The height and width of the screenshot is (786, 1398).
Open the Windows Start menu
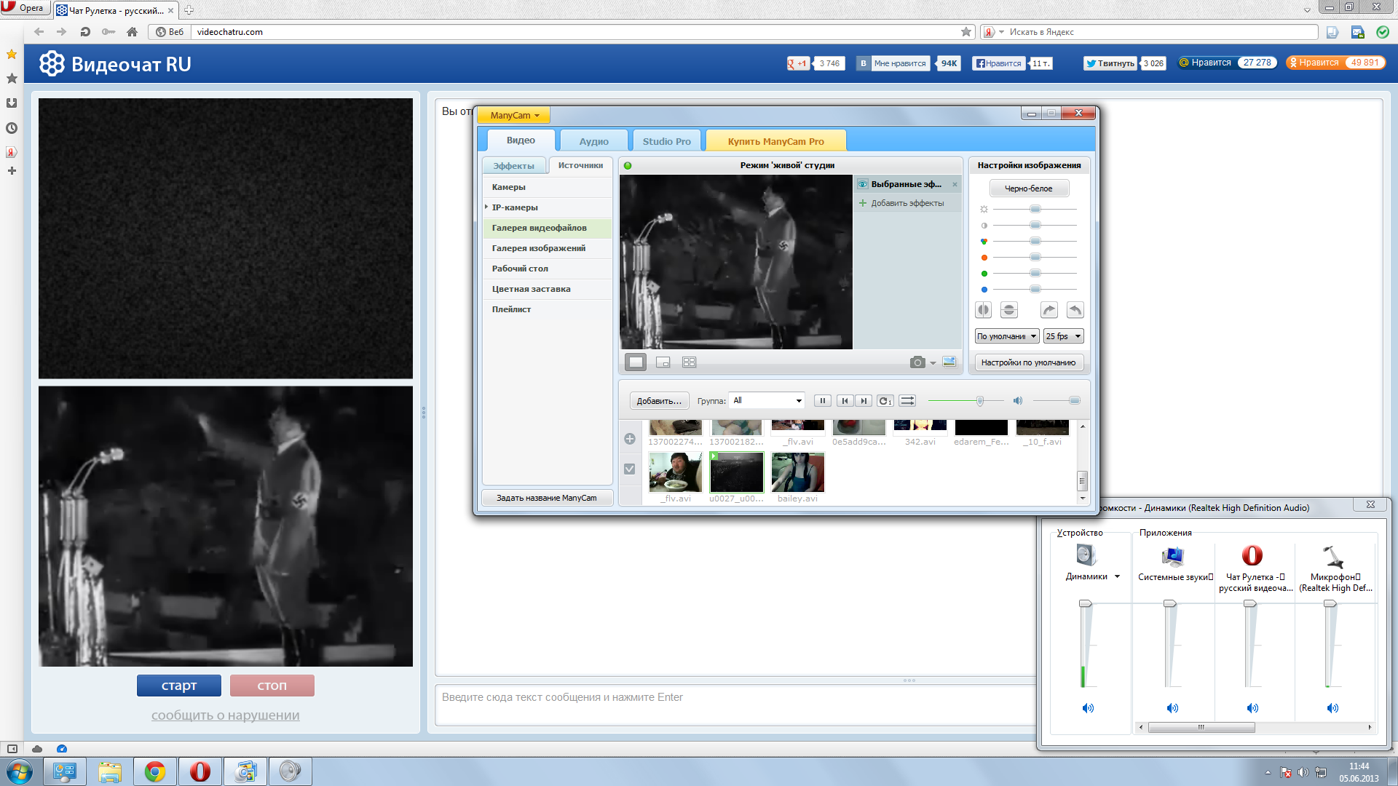tap(20, 771)
